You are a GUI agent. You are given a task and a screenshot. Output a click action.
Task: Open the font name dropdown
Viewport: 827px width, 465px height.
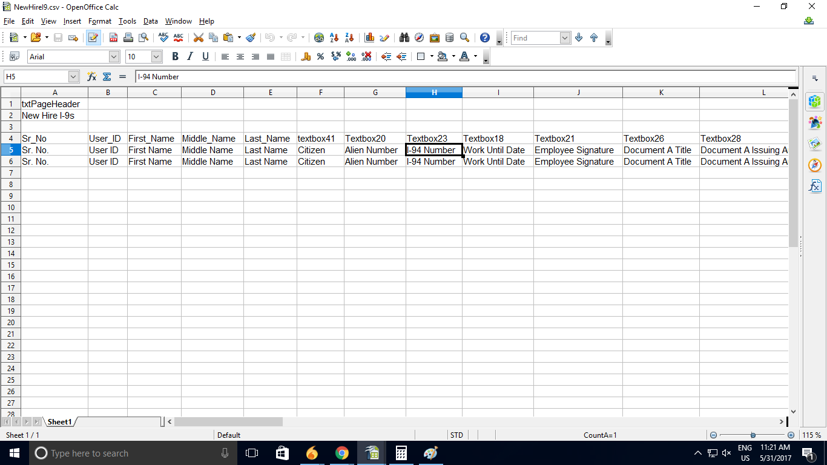[x=114, y=56]
